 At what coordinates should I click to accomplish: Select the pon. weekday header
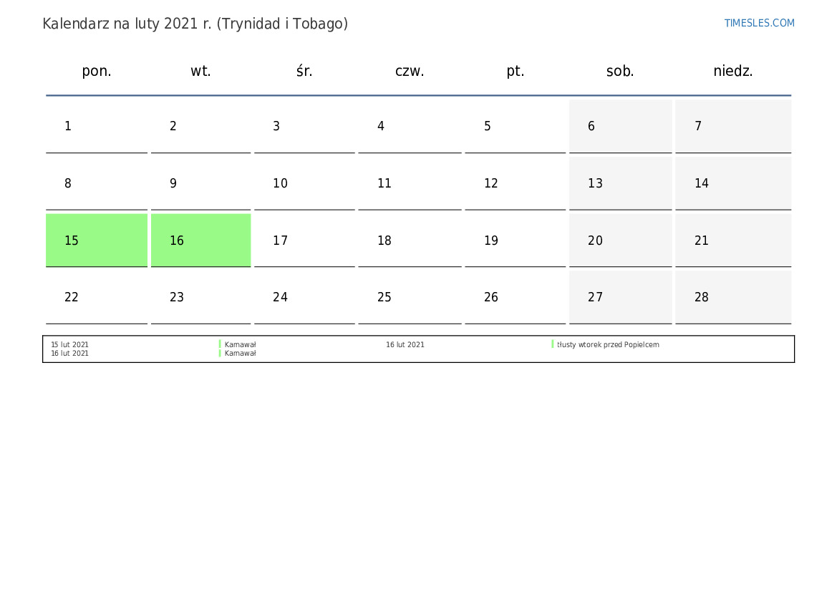pos(97,71)
